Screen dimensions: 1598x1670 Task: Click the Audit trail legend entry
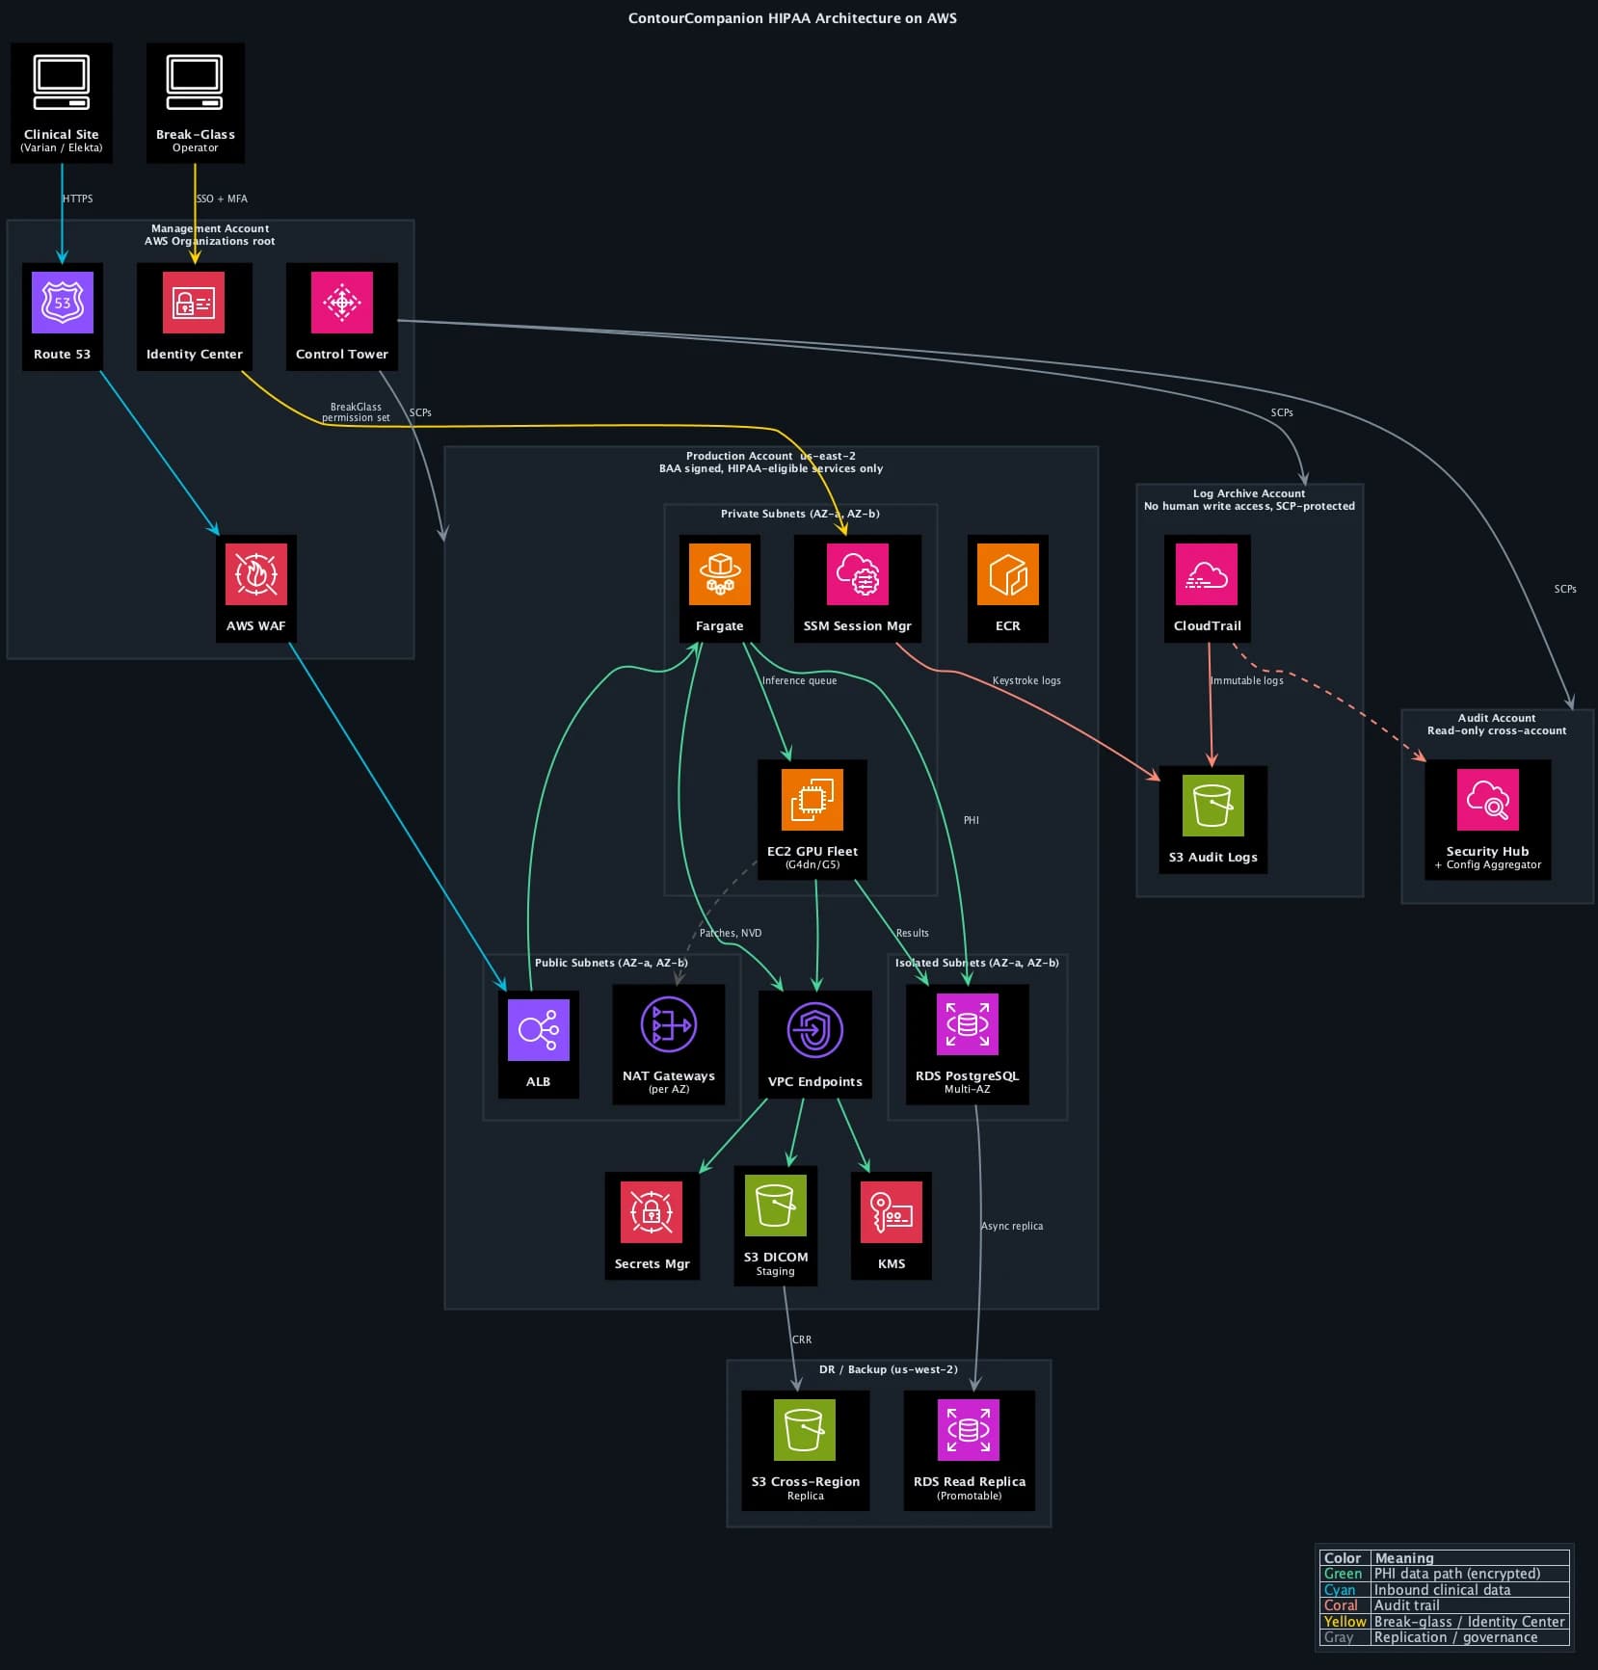pyautogui.click(x=1406, y=1604)
